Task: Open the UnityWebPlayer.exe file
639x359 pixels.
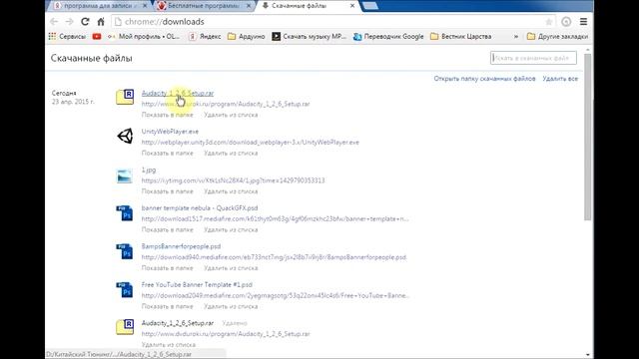Action: (170, 132)
